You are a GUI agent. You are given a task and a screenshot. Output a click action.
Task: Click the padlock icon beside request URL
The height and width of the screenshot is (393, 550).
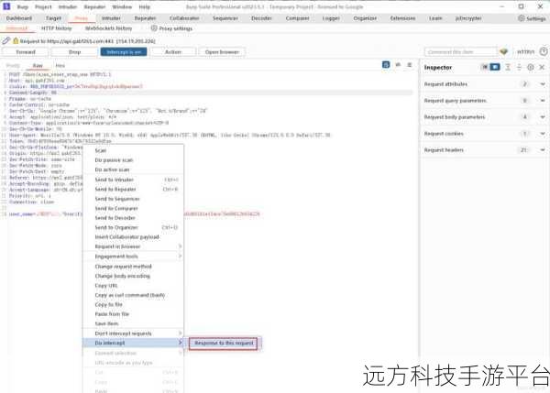coord(16,40)
